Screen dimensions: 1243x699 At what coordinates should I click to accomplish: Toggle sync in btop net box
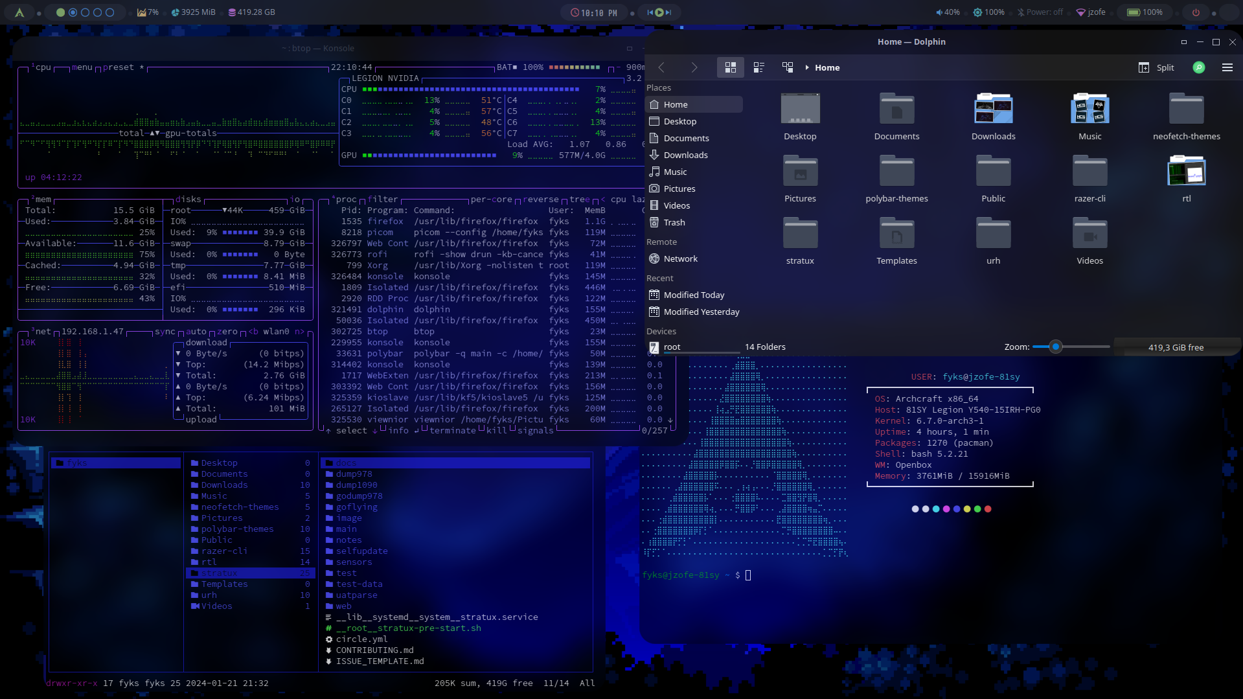pos(165,332)
